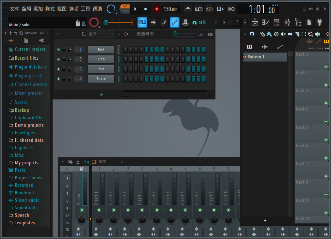
Task: Open the 样式 menu
Action: pyautogui.click(x=50, y=9)
